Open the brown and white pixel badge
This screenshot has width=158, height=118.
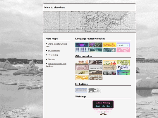96,78
